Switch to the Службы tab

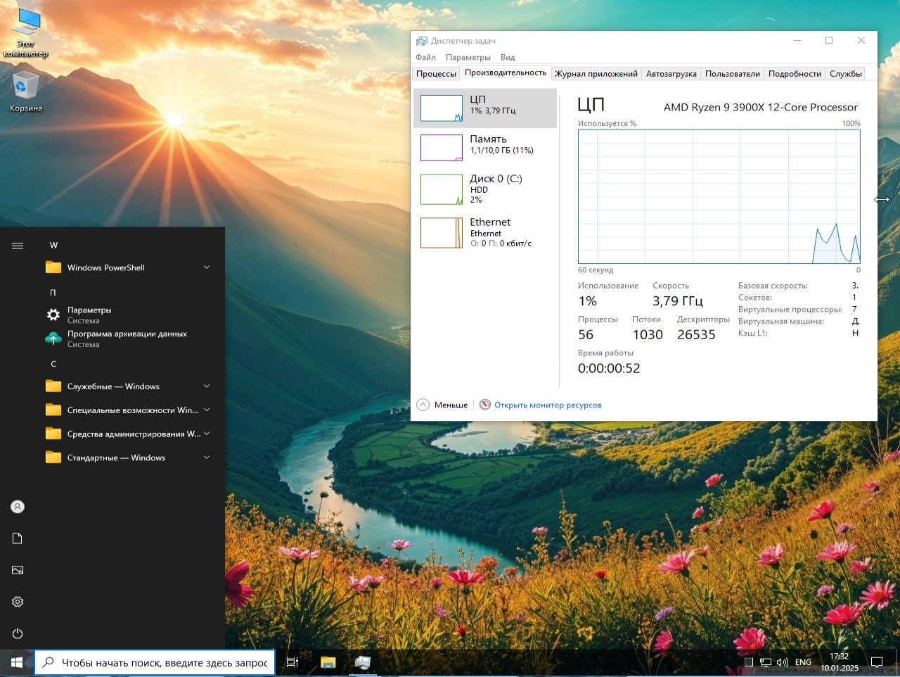coord(846,73)
